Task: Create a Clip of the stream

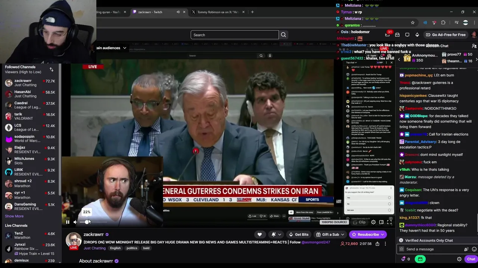Action: point(359,222)
